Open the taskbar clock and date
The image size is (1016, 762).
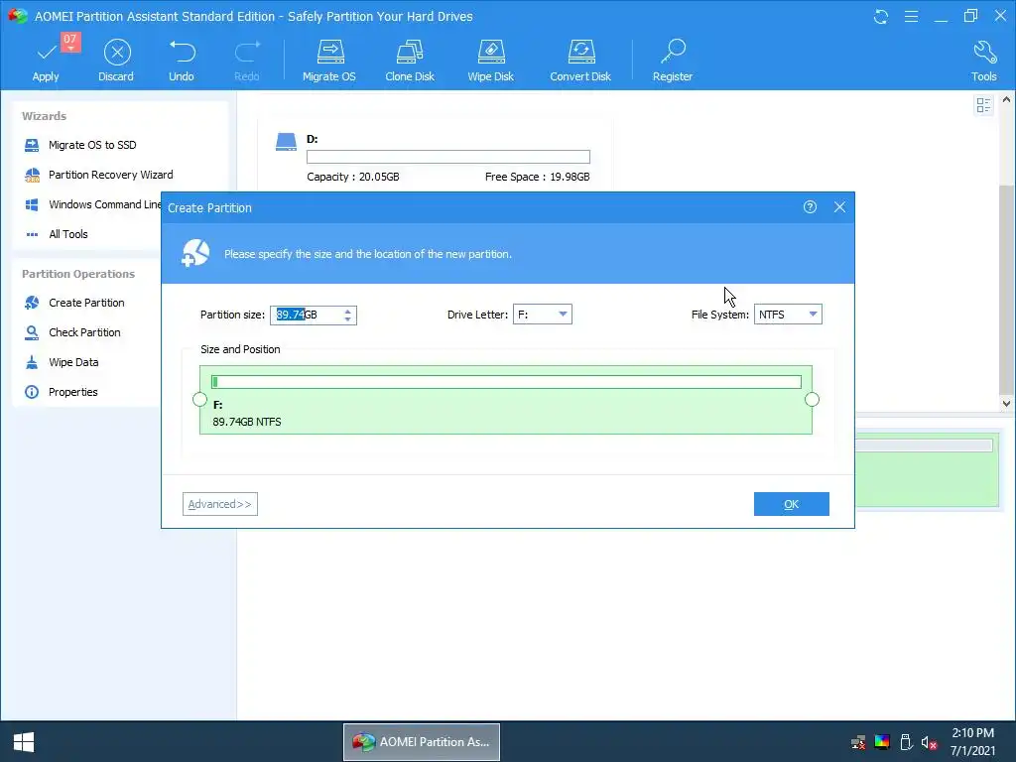click(972, 742)
